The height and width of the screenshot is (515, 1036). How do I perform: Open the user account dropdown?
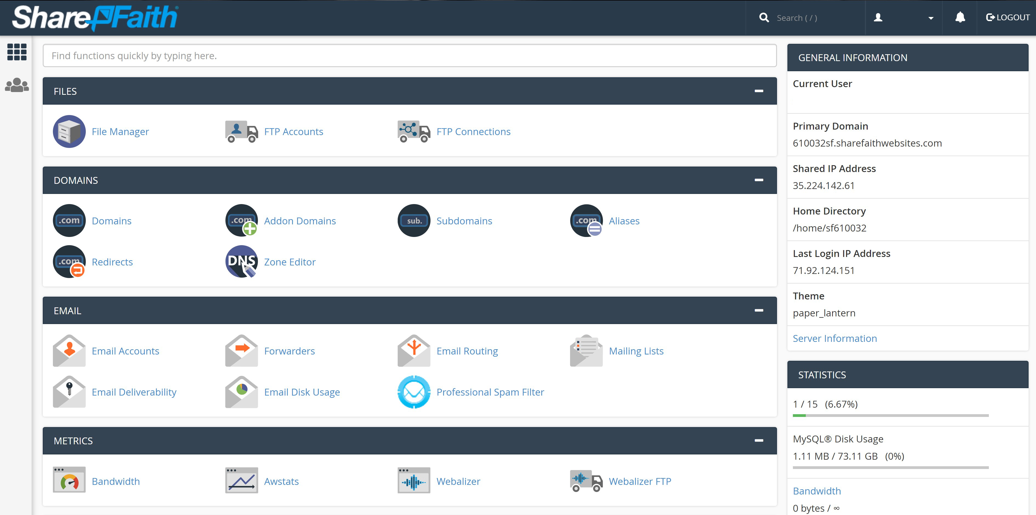click(x=903, y=18)
